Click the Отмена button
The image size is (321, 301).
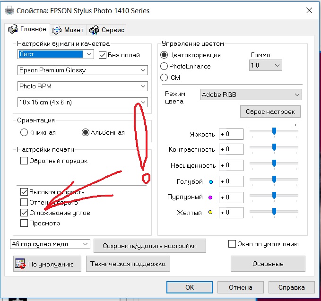(240, 287)
